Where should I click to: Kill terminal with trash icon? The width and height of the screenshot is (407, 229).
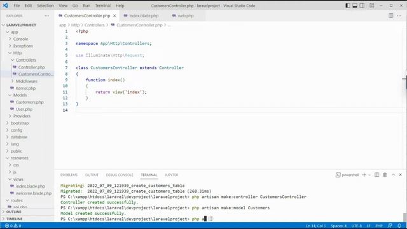385,175
